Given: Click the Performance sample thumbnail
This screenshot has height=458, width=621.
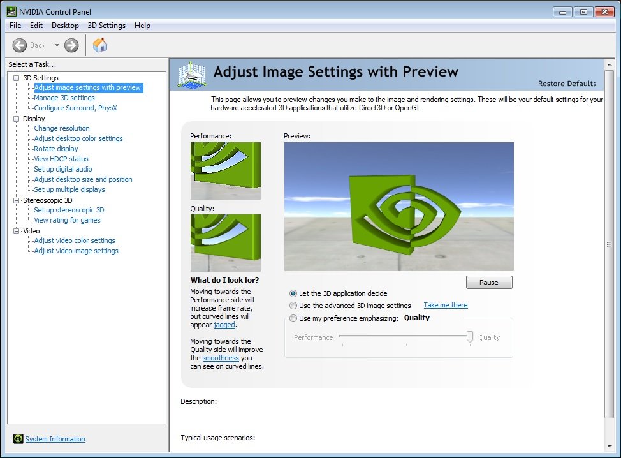Looking at the screenshot, I should click(x=225, y=171).
